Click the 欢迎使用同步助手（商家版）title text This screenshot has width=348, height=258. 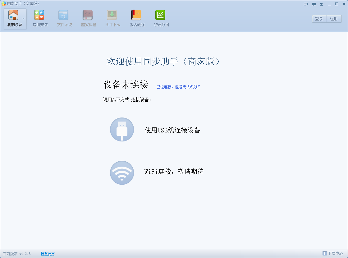tap(163, 62)
